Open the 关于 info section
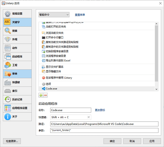This screenshot has width=164, height=147. [x=17, y=117]
